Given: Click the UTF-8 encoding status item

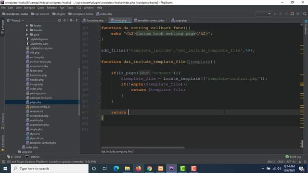Looking at the screenshot, I should [291, 162].
